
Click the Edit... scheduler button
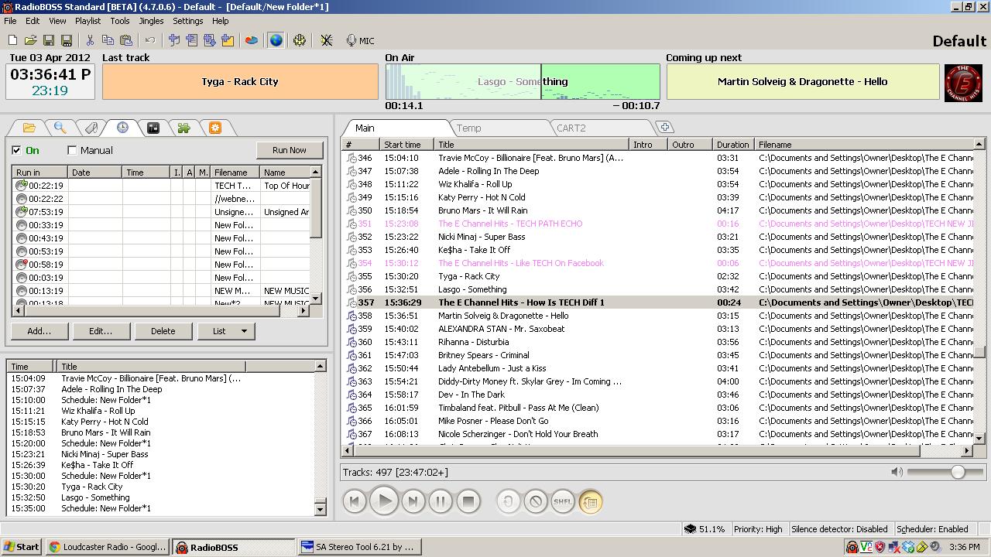click(x=101, y=331)
